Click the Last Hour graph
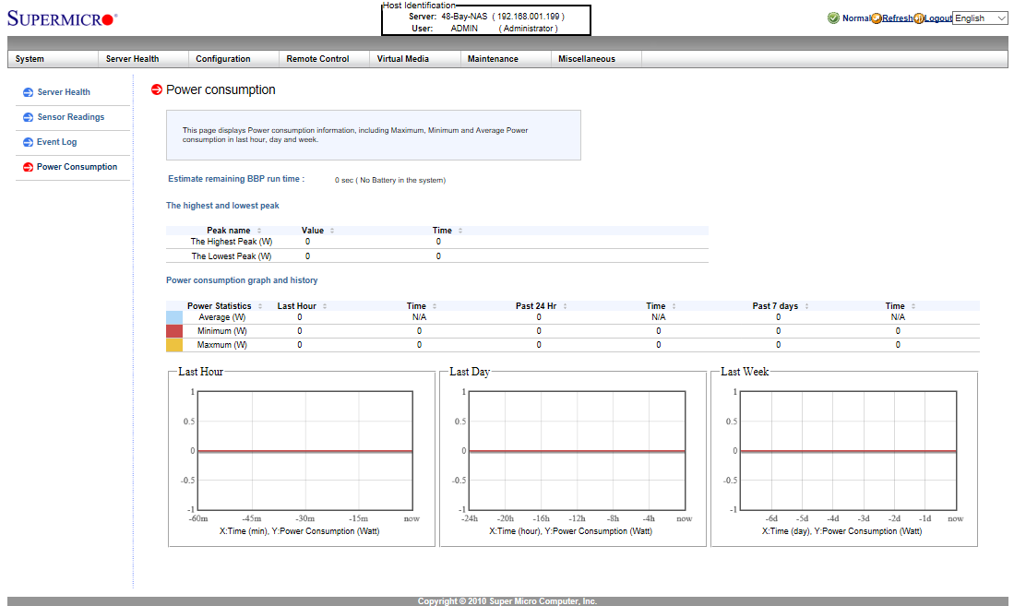The image size is (1026, 606). click(x=304, y=451)
